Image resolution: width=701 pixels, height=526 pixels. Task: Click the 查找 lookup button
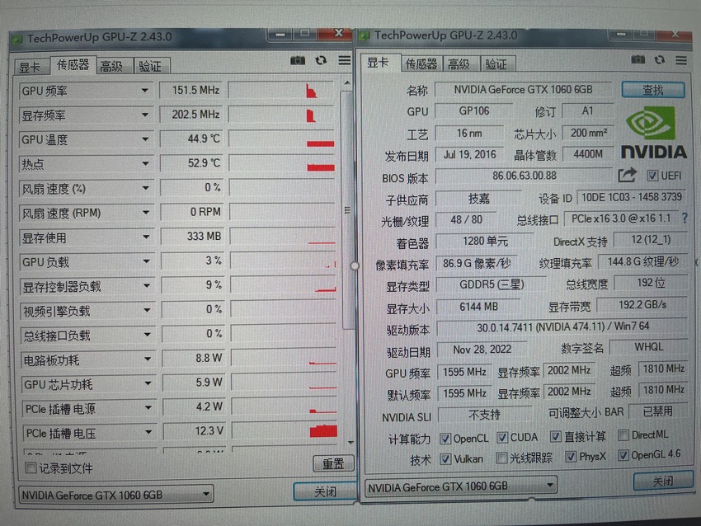tap(652, 90)
